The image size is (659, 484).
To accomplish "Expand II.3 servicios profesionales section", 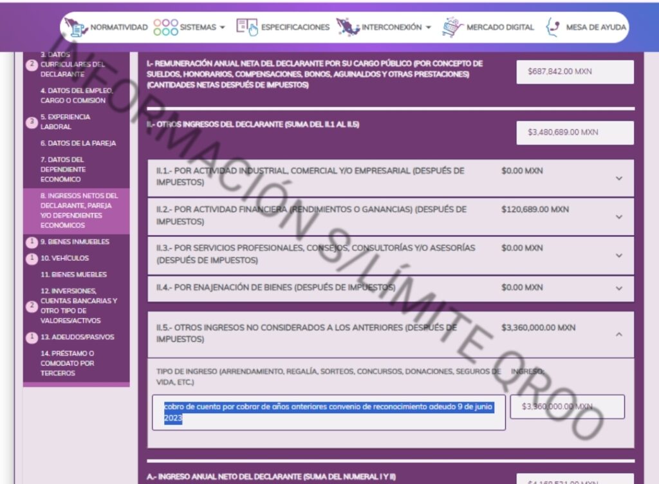I will coord(618,256).
